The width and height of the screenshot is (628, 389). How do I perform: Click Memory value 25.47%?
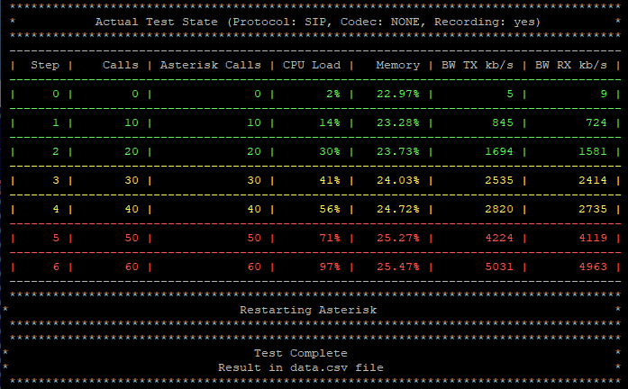pyautogui.click(x=397, y=267)
